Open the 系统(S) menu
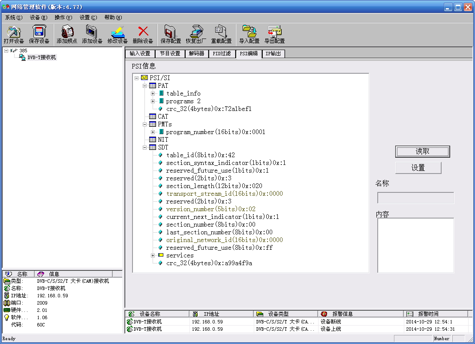Screen dimensions: 475x344 14,18
